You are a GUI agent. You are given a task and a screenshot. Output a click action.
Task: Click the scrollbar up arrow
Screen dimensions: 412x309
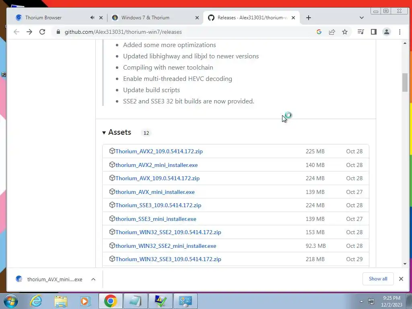[405, 43]
